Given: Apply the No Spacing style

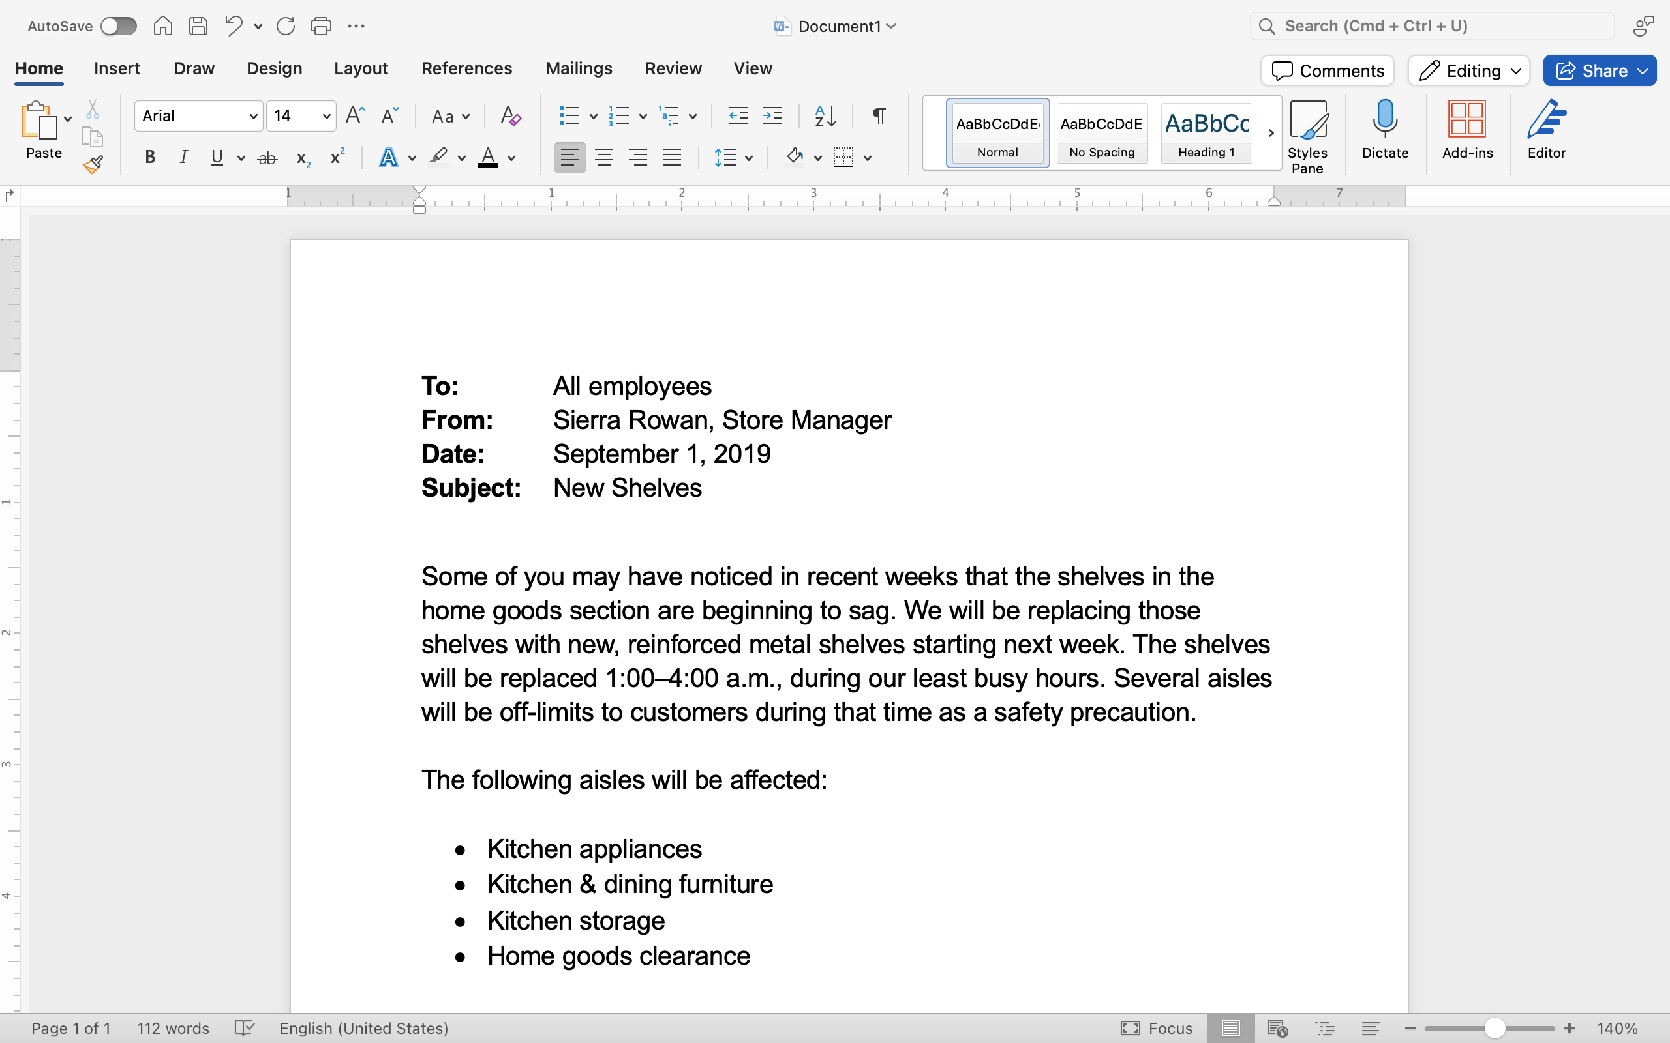Looking at the screenshot, I should 1102,133.
